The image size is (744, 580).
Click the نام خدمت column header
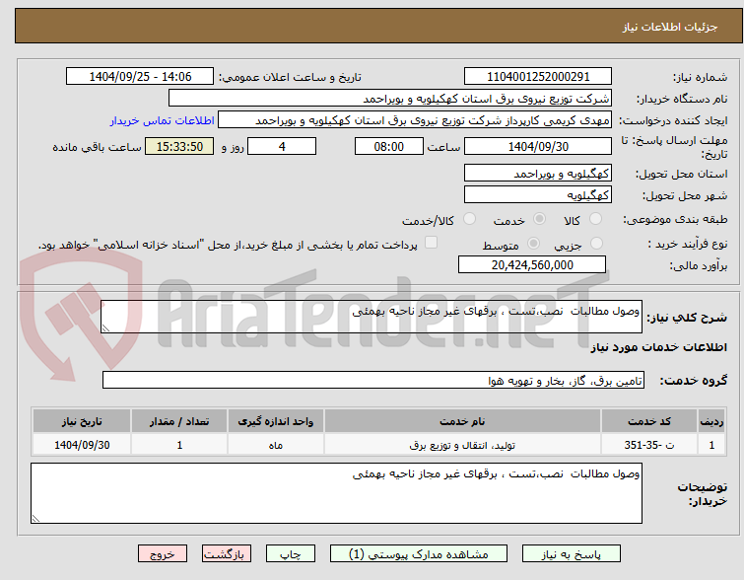[x=462, y=421]
